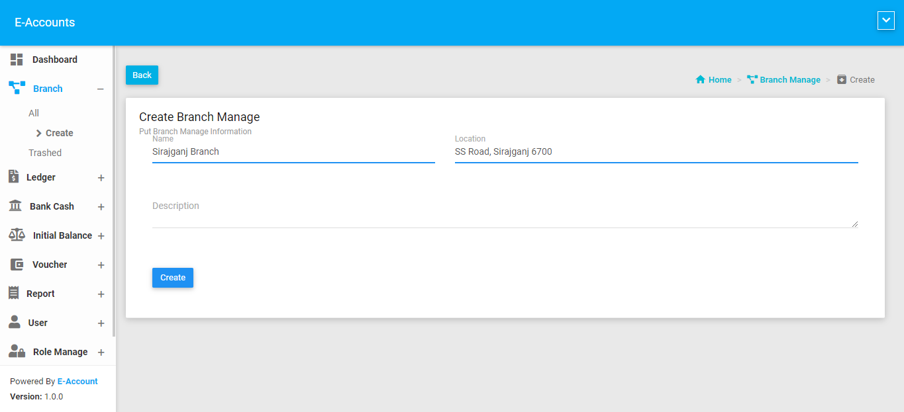Open the top-right header dropdown arrow
The width and height of the screenshot is (904, 412).
coord(885,21)
